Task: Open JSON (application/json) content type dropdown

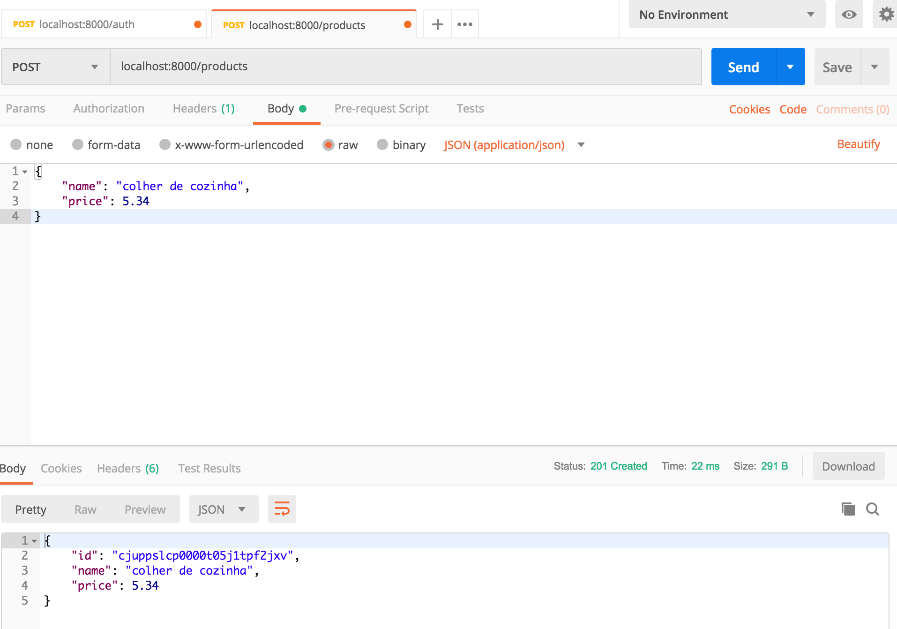Action: click(514, 145)
